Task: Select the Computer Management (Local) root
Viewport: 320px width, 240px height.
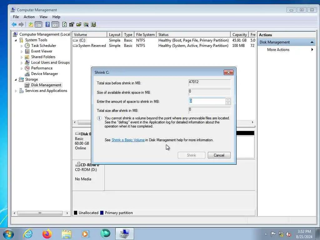Action: coord(44,34)
